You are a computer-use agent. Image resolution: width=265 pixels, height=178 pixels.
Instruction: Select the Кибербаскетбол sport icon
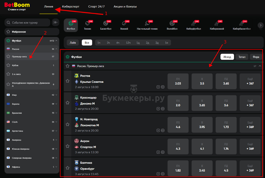coord(242,25)
